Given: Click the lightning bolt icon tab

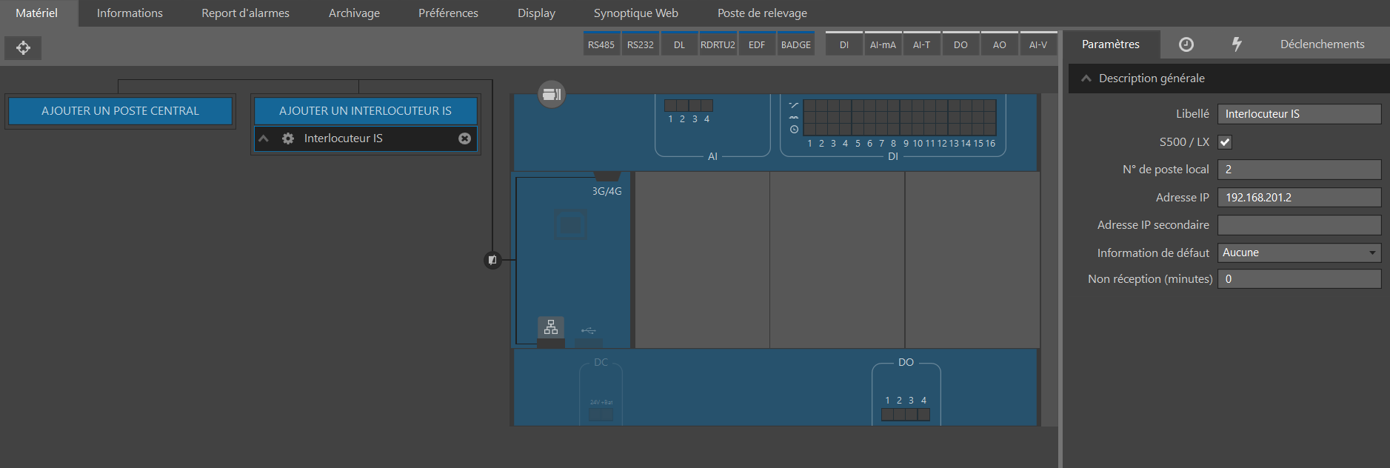Looking at the screenshot, I should pyautogui.click(x=1236, y=44).
